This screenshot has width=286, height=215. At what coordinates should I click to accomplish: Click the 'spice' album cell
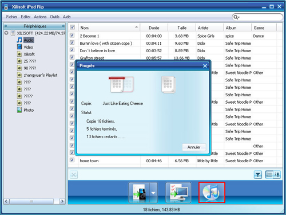(229, 36)
